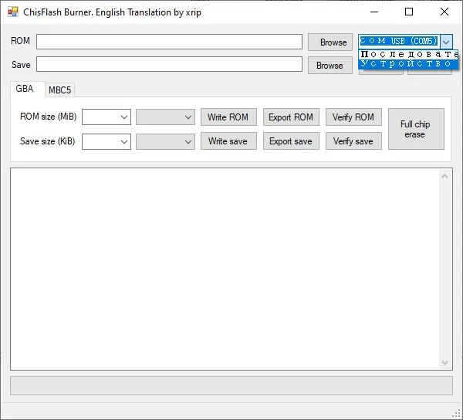Click the ROM file path field
The height and width of the screenshot is (420, 463).
point(169,42)
